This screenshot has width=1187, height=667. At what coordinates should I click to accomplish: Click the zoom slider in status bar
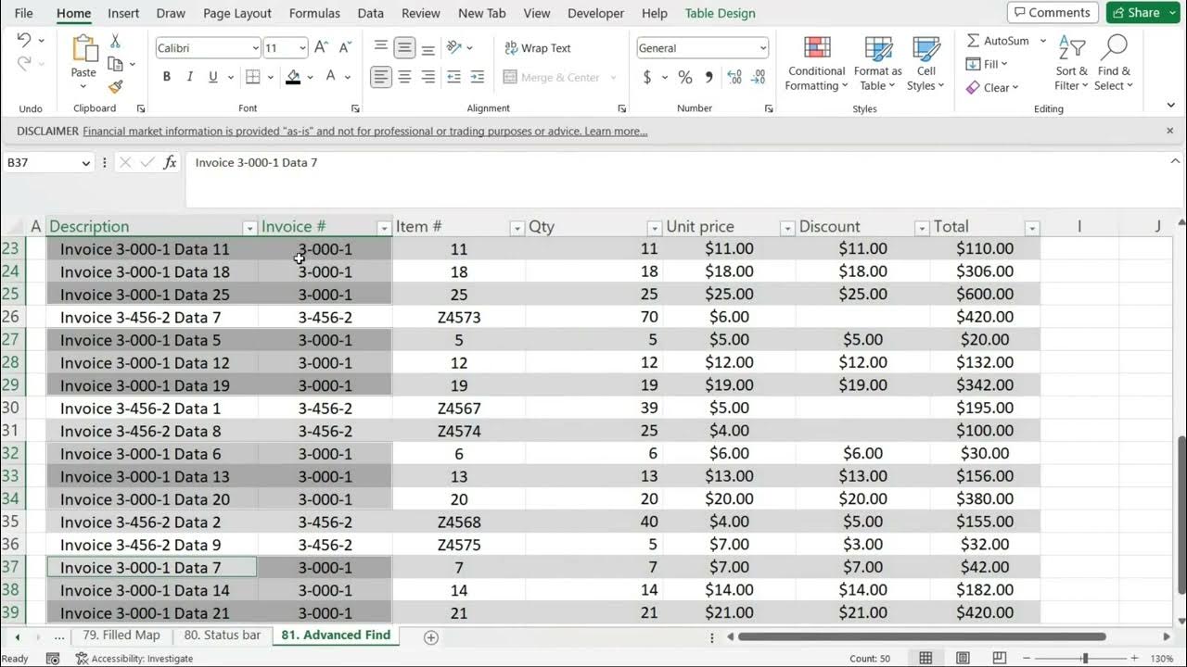[x=1085, y=659]
